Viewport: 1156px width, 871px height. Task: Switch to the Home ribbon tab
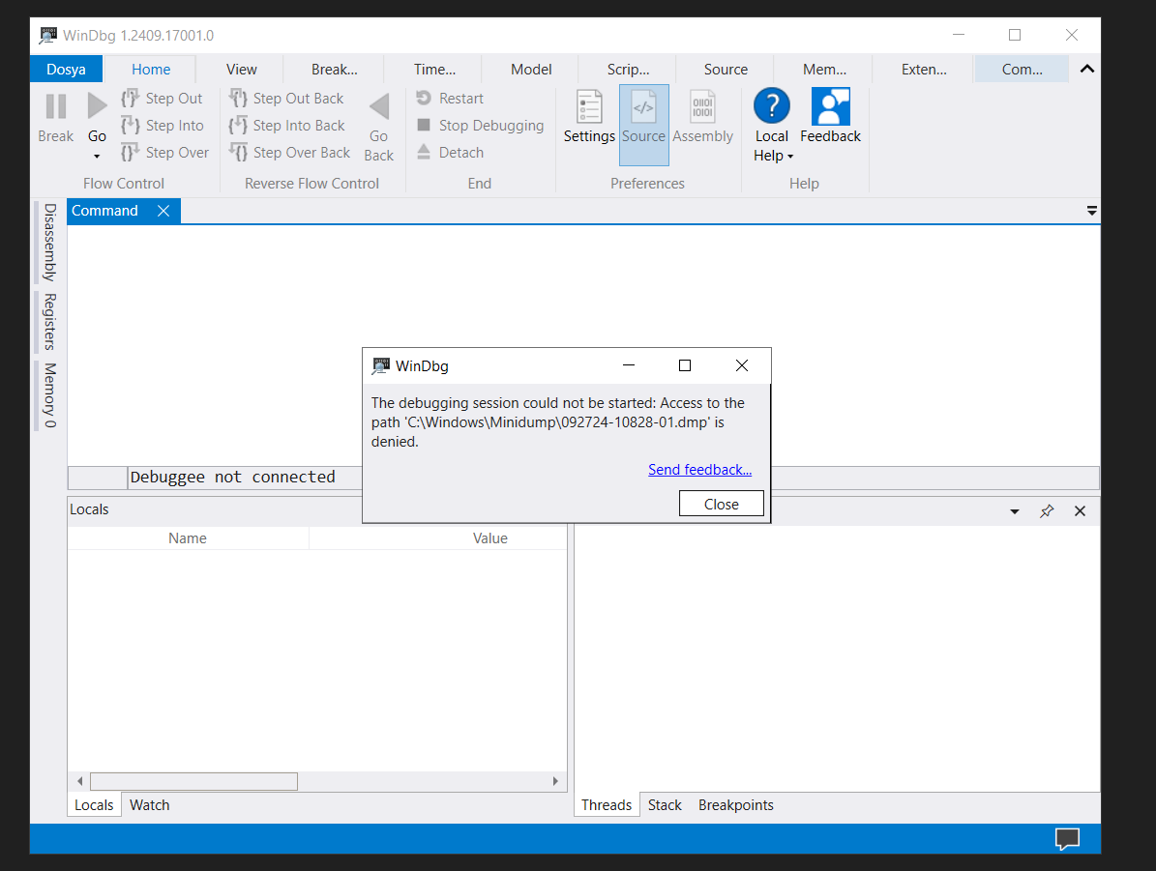[x=151, y=70]
